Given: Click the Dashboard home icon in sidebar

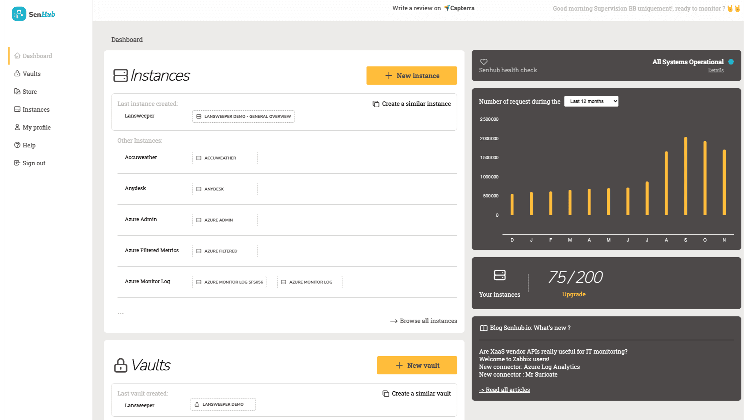Looking at the screenshot, I should (x=17, y=55).
